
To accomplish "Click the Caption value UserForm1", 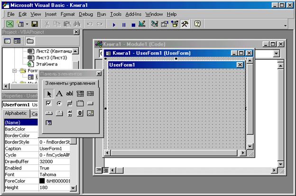I will pos(51,149).
